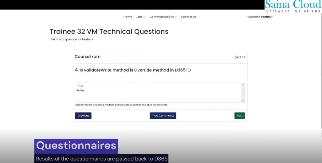Go back with the previous button

[83, 116]
